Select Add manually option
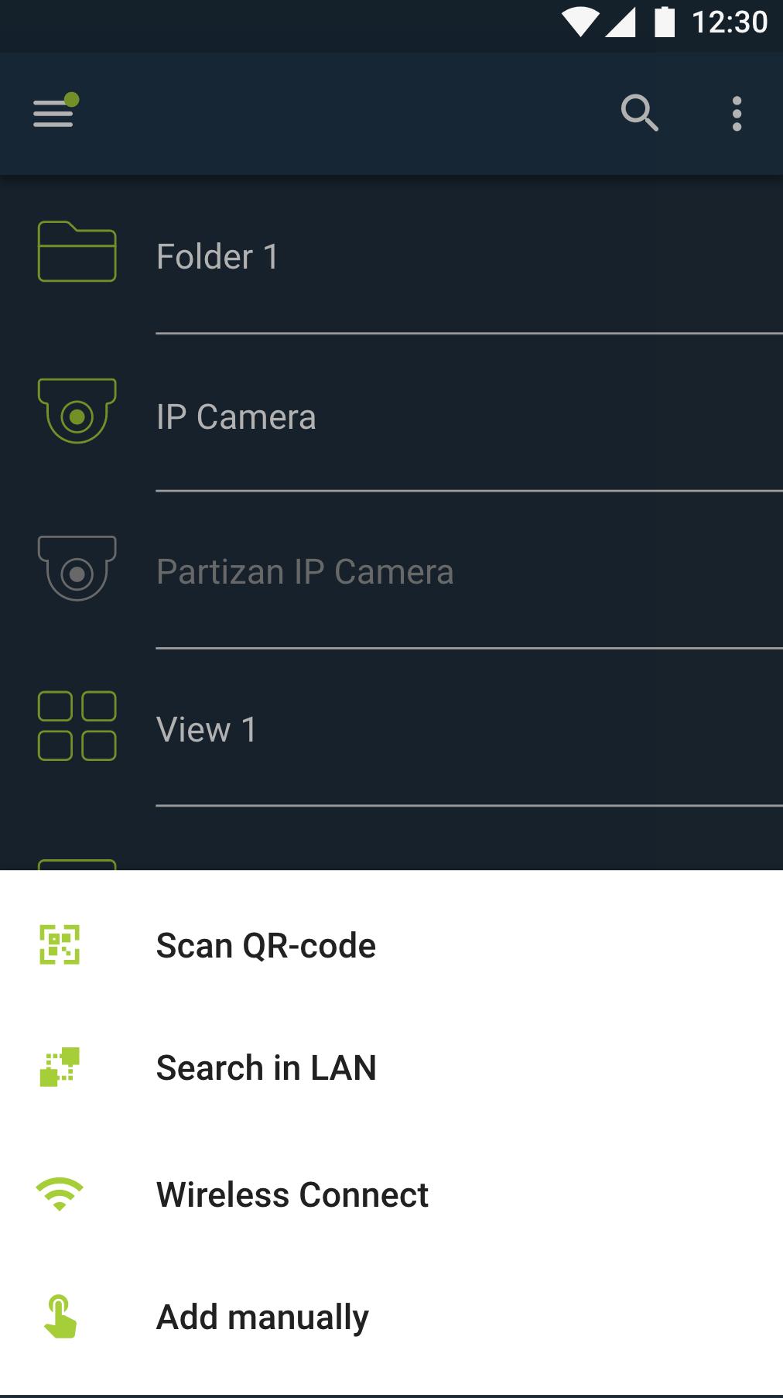Viewport: 783px width, 1398px height. (x=263, y=1317)
